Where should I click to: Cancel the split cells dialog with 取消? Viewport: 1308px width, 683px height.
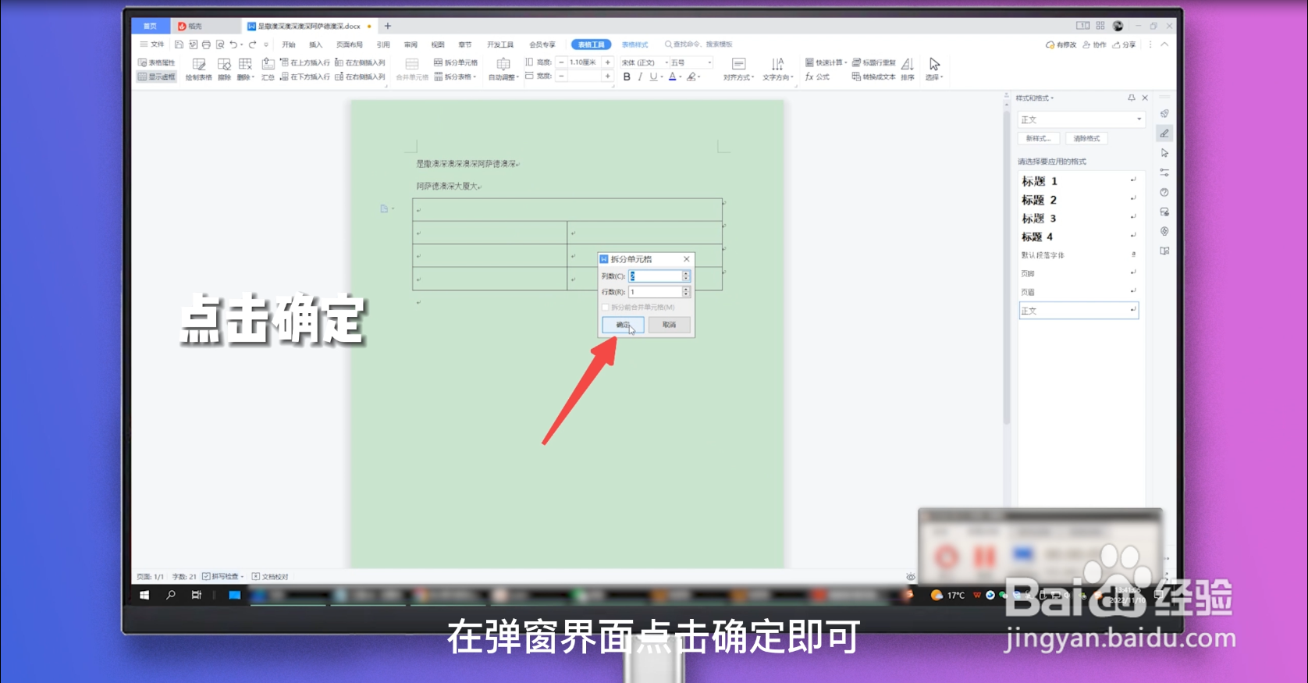pyautogui.click(x=669, y=325)
